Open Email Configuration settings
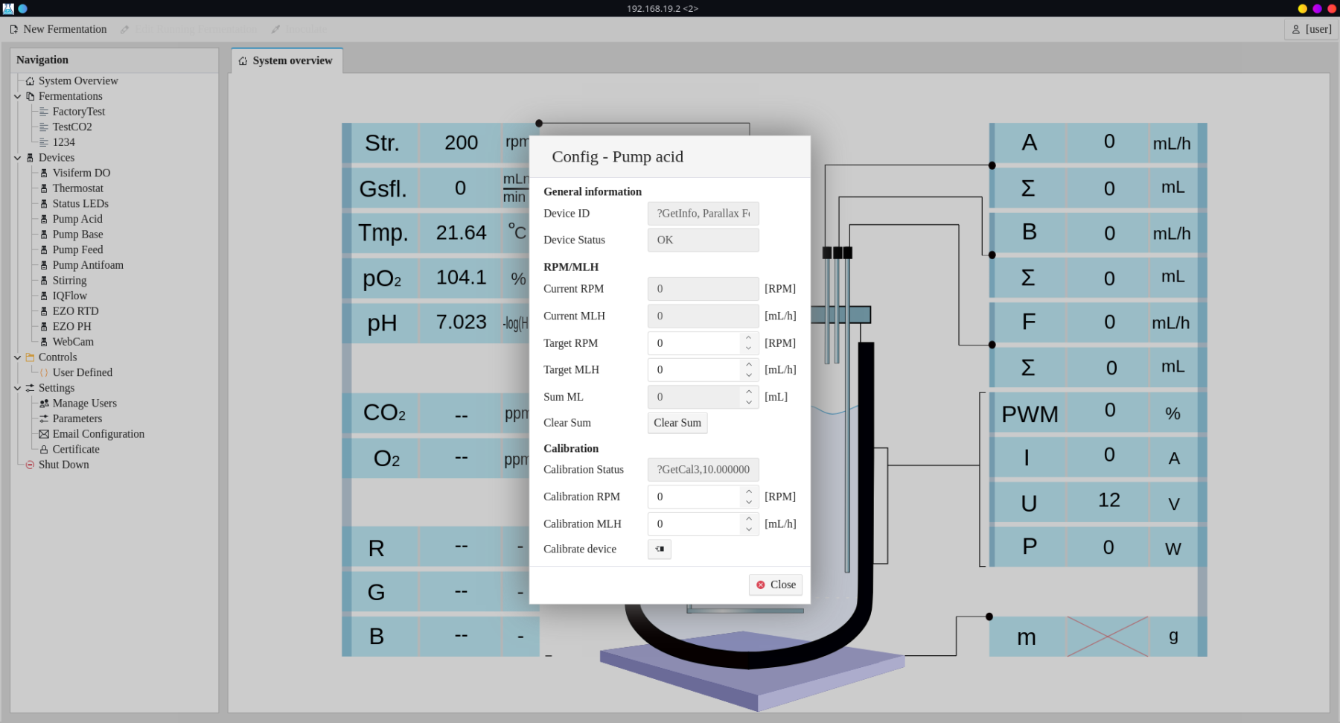Image resolution: width=1340 pixels, height=723 pixels. point(98,434)
